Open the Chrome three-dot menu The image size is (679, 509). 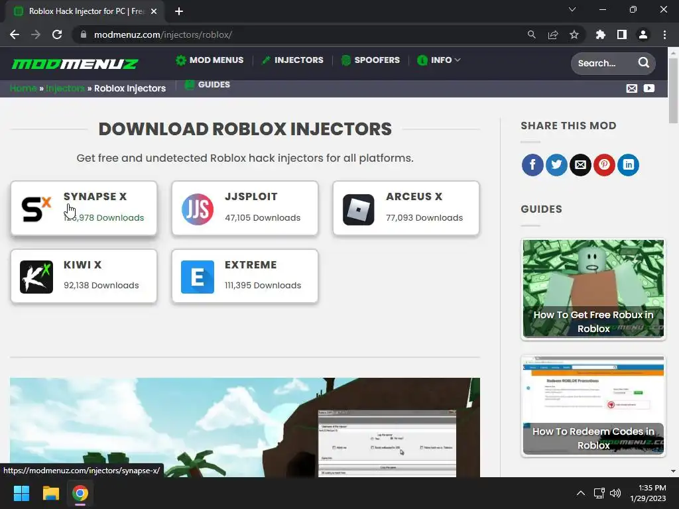point(664,34)
